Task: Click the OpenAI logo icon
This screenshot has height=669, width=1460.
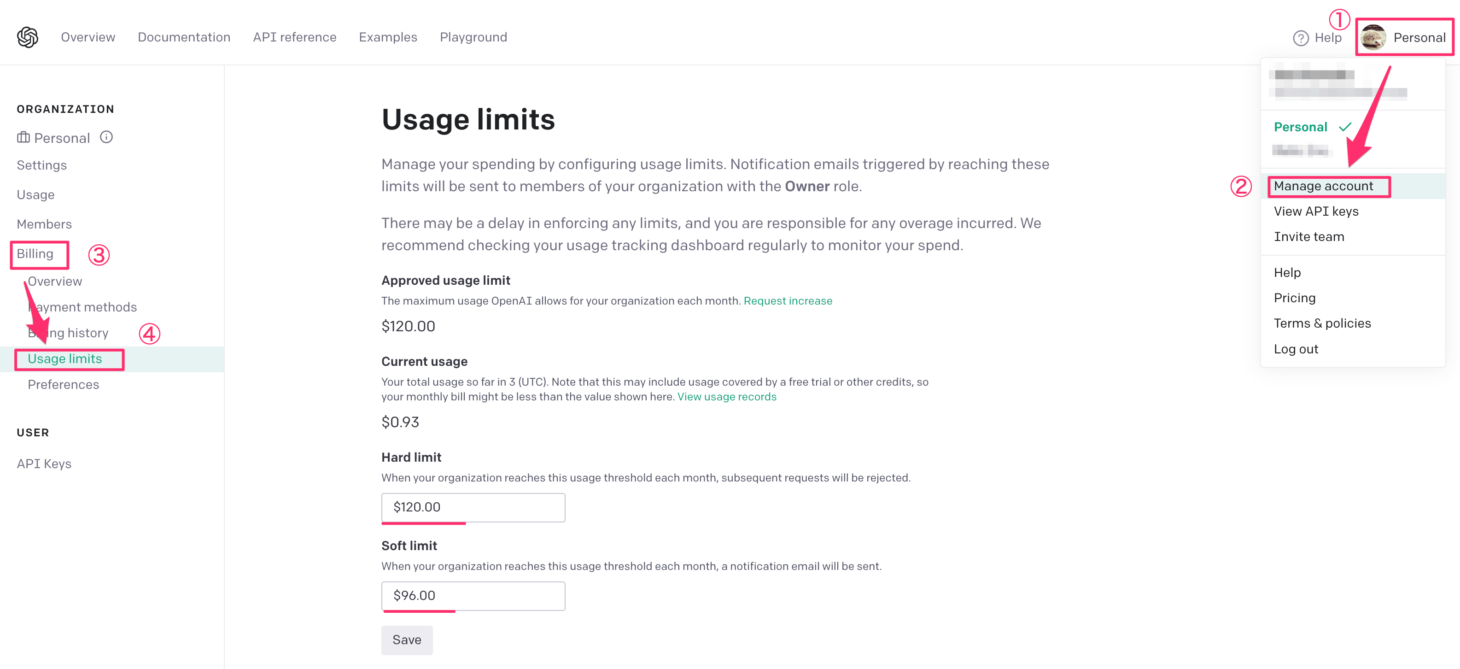Action: point(27,37)
